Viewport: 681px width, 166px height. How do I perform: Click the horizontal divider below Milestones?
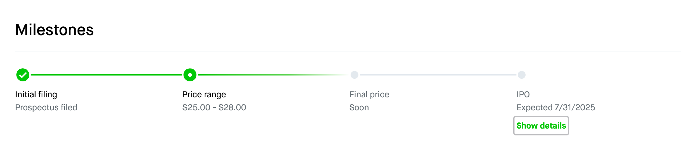(x=348, y=51)
